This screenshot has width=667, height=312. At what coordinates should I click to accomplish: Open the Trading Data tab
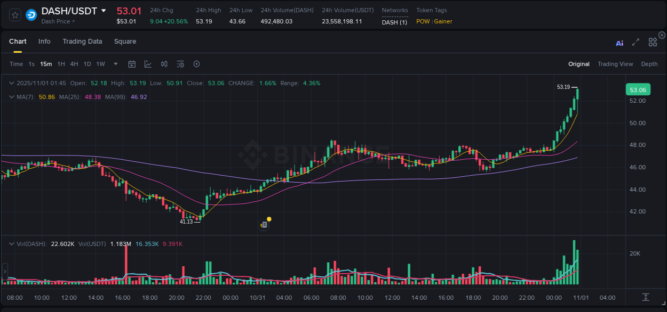tap(82, 41)
